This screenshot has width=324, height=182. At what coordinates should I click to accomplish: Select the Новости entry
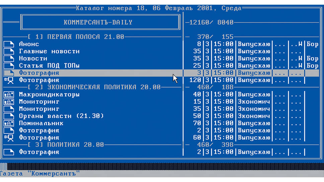tap(33, 59)
